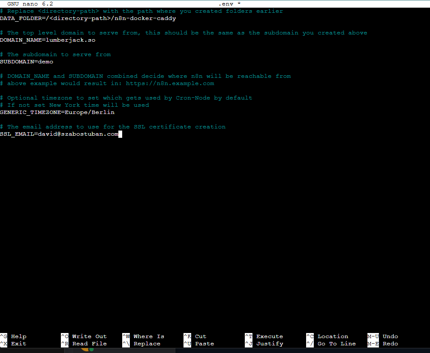Click the ^G Help shortcut

13,336
